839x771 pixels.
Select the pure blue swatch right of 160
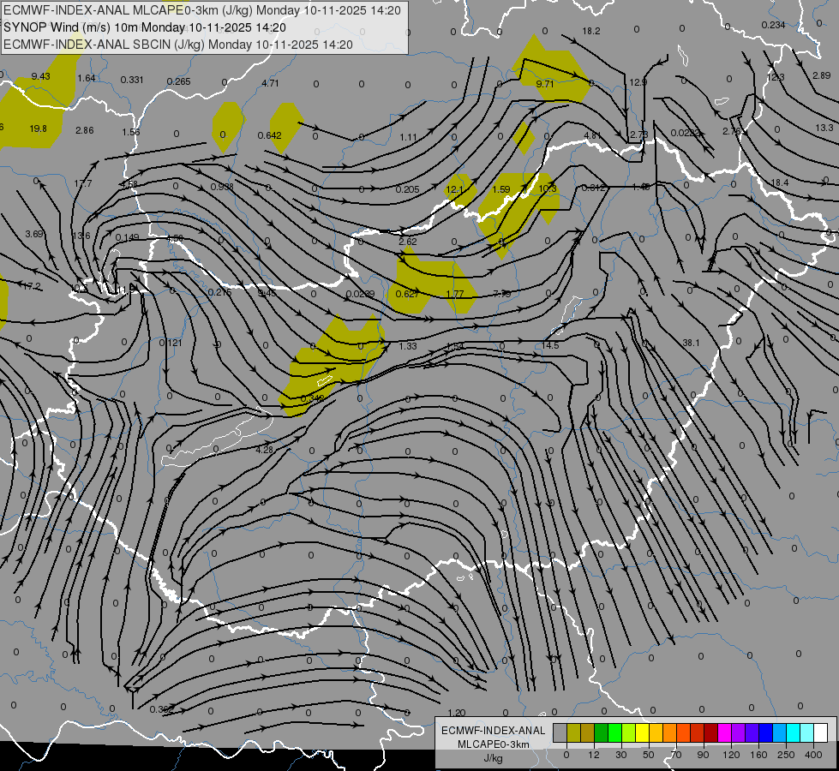click(x=765, y=732)
